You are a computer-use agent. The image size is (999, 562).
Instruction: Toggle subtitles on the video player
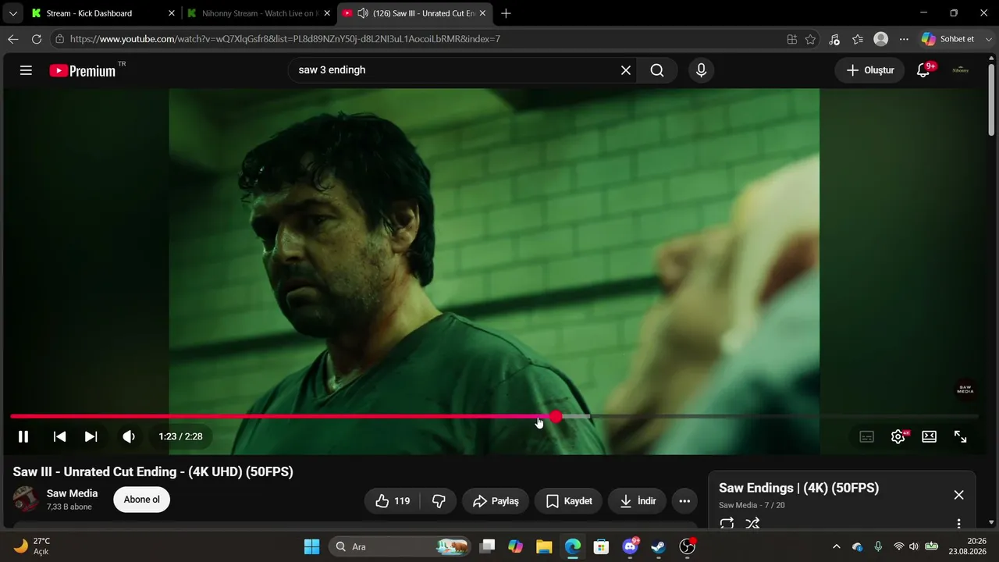(866, 436)
